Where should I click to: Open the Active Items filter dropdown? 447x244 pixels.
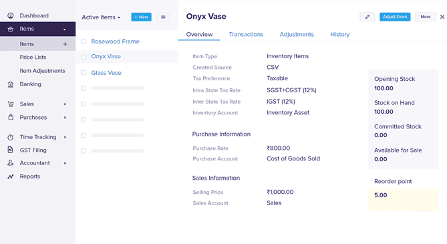[x=101, y=17]
